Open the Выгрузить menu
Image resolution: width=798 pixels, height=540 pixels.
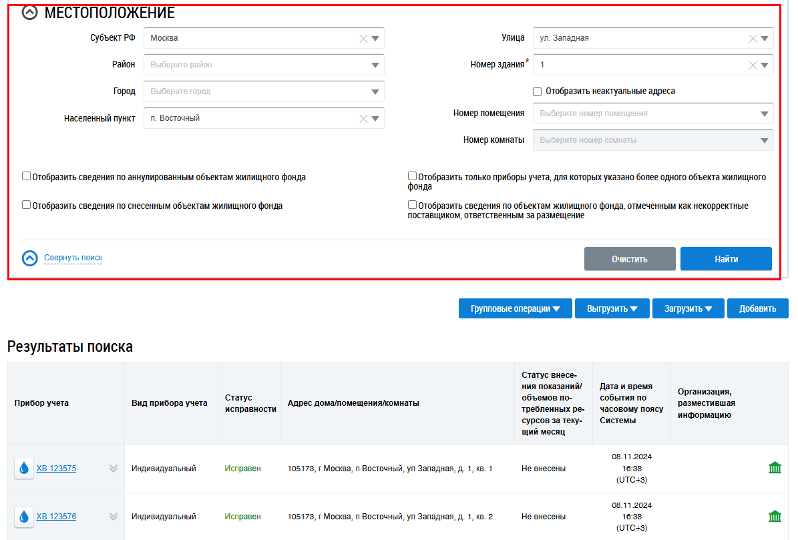[612, 308]
